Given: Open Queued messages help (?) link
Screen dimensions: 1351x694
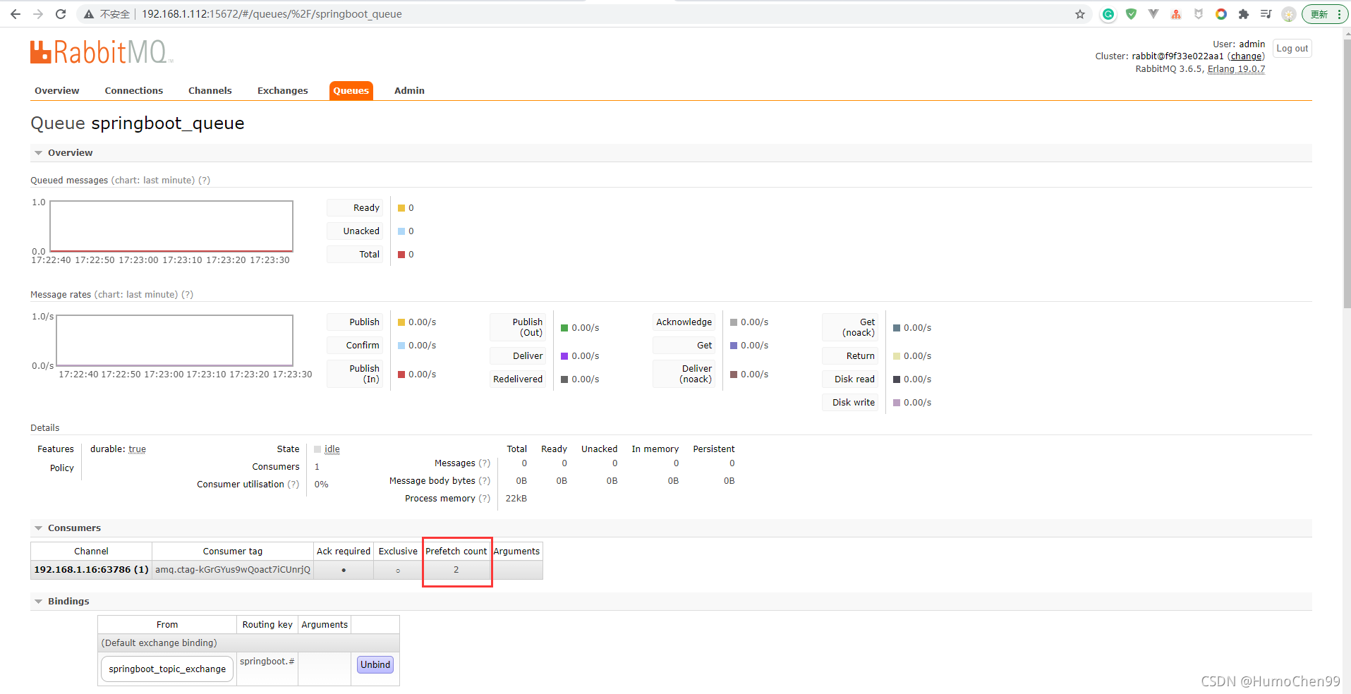Looking at the screenshot, I should [x=204, y=181].
